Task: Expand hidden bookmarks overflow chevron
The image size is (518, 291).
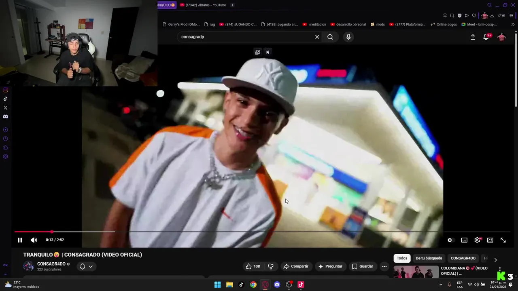Action: [513, 24]
